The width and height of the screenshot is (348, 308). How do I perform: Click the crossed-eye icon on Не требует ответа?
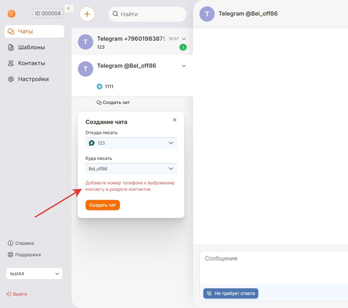pyautogui.click(x=209, y=293)
